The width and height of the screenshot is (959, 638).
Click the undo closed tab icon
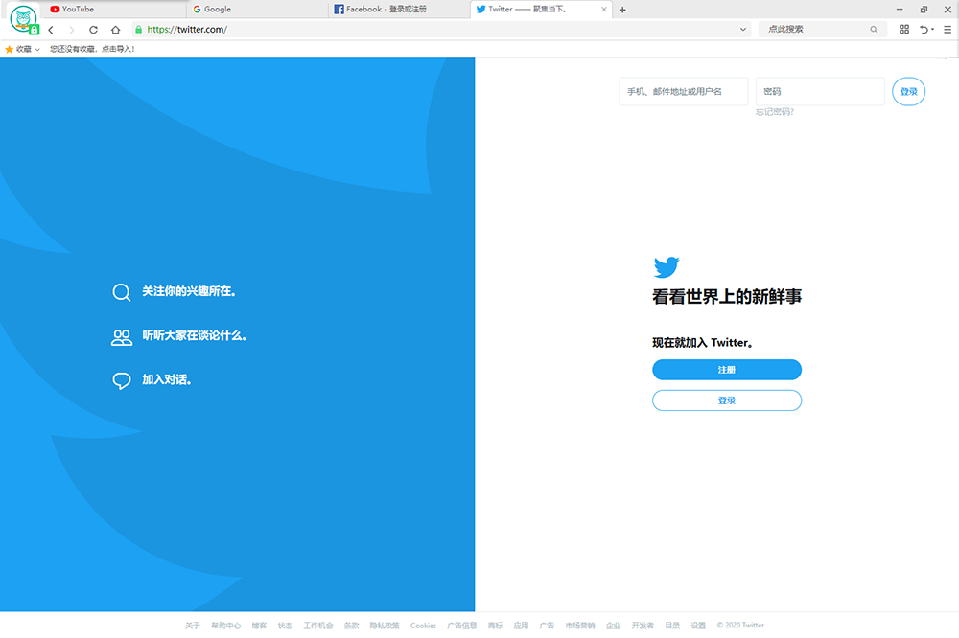[924, 30]
